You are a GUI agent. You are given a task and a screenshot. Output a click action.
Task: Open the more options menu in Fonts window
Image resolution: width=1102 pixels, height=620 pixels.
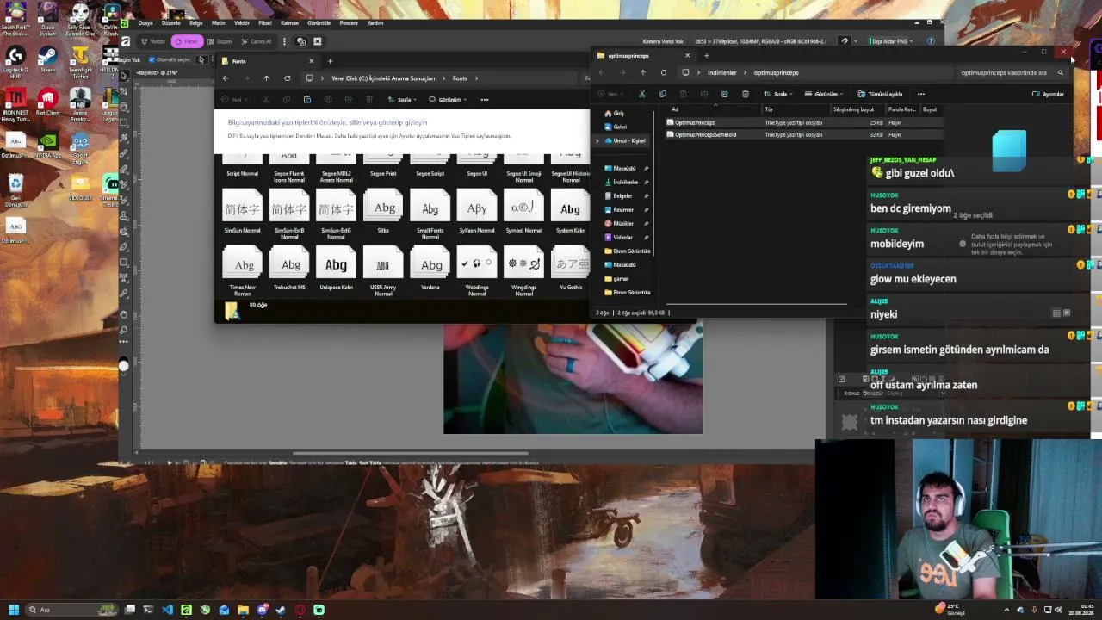(x=484, y=100)
